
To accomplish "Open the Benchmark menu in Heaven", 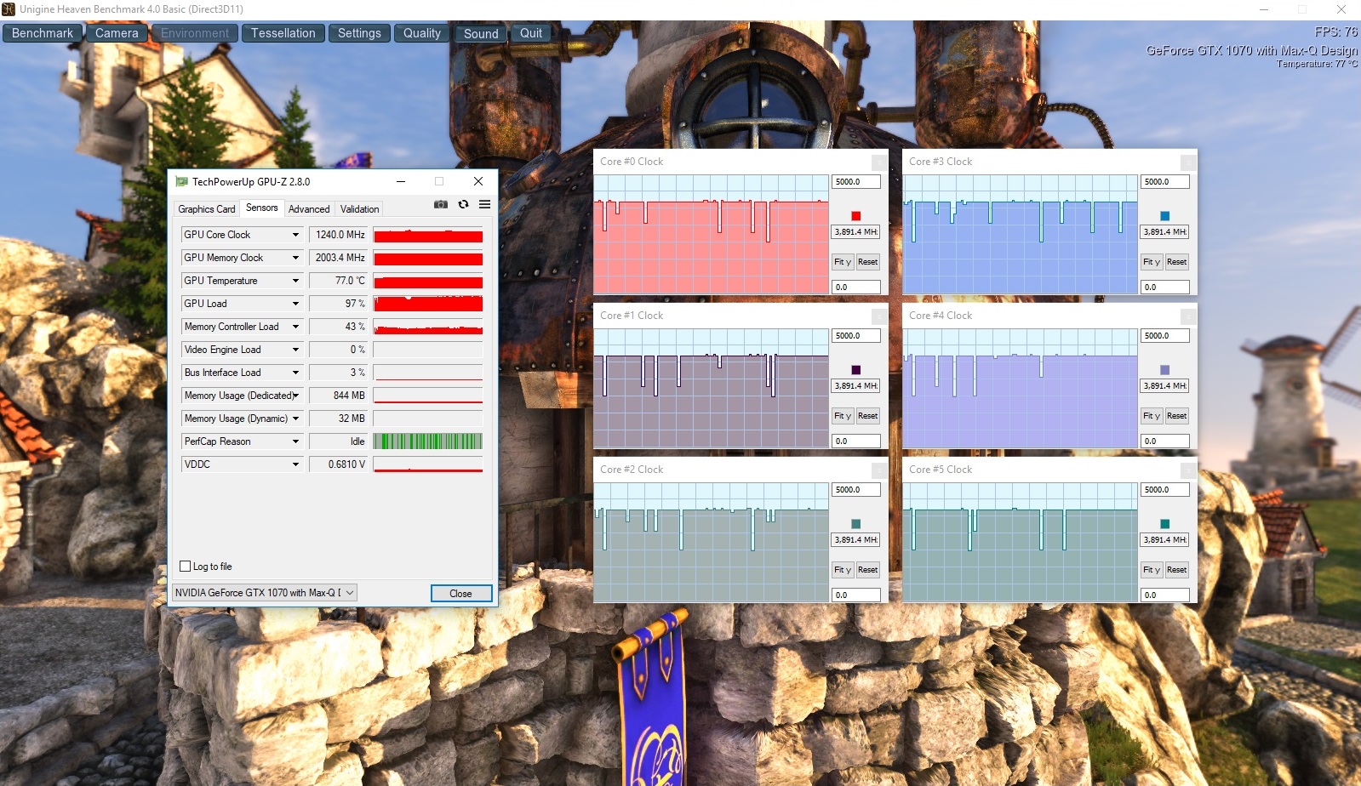I will (x=43, y=33).
